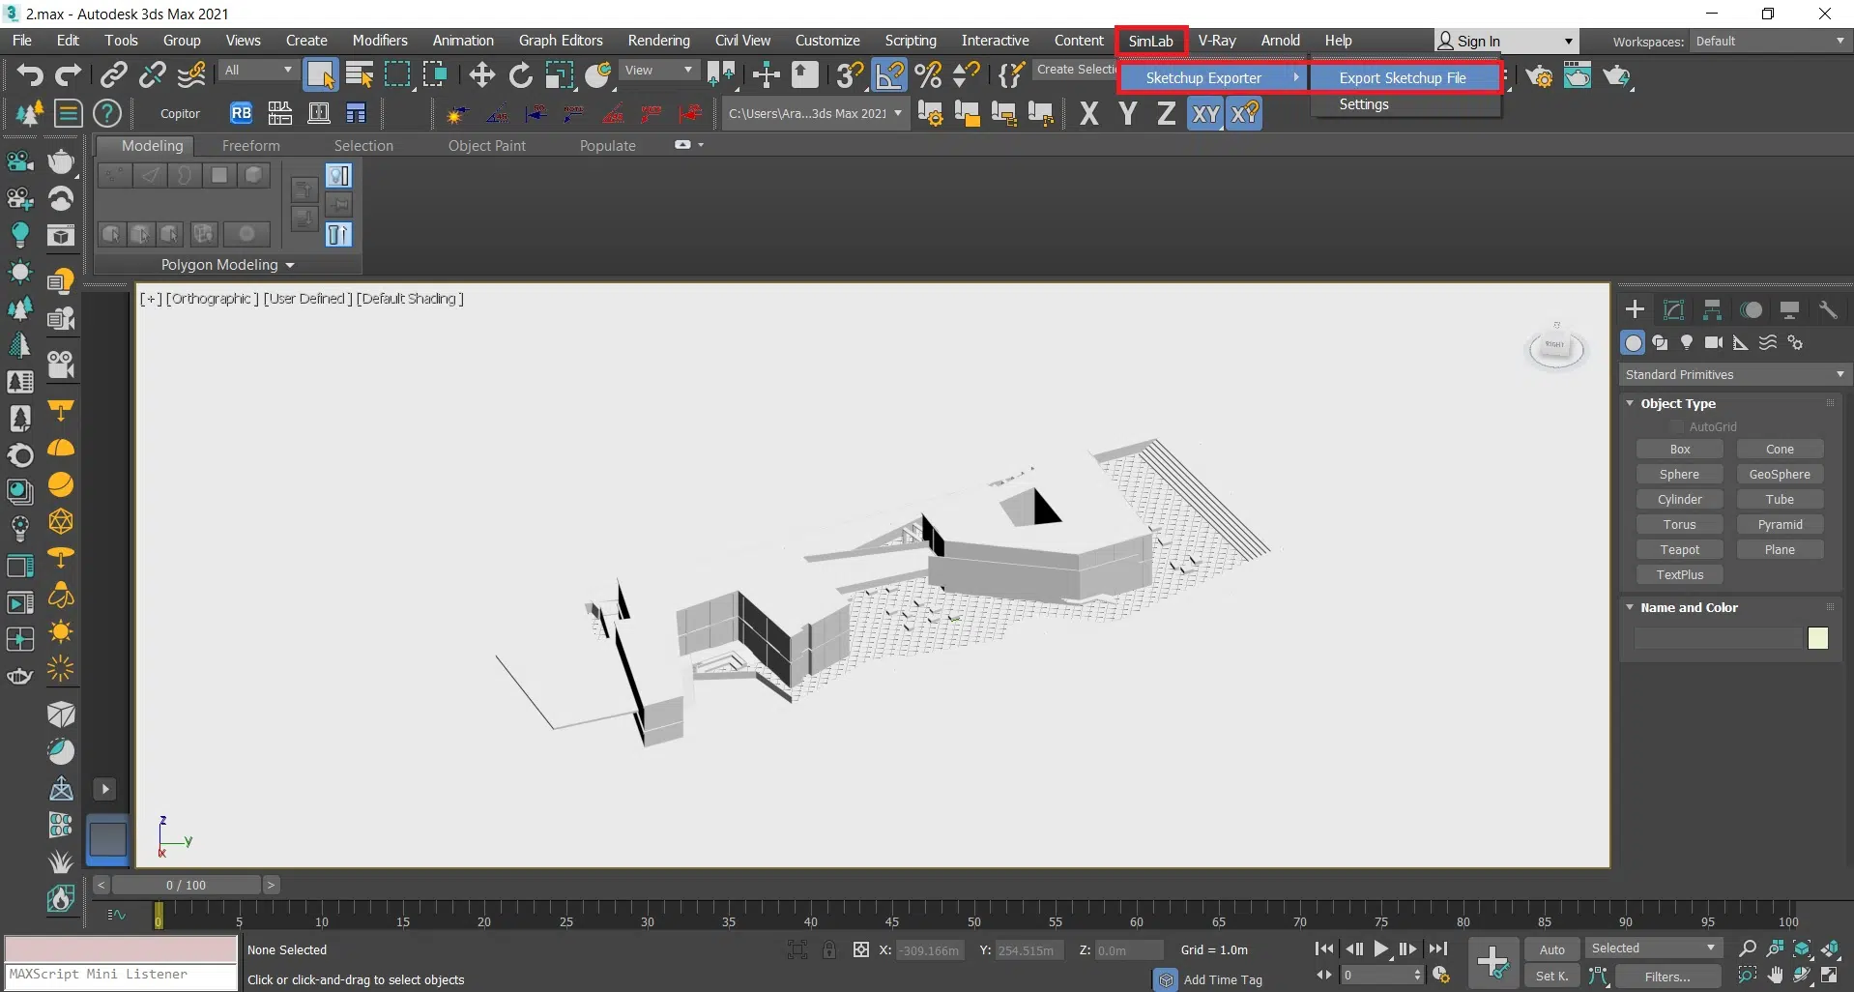Toggle the Angle Snap icon
1854x992 pixels.
coord(889,74)
